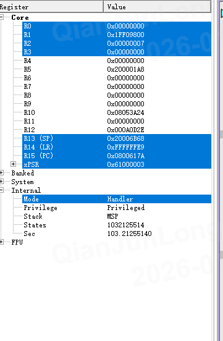Click the MSP stack value
Image resolution: width=223 pixels, height=341 pixels.
point(112,216)
